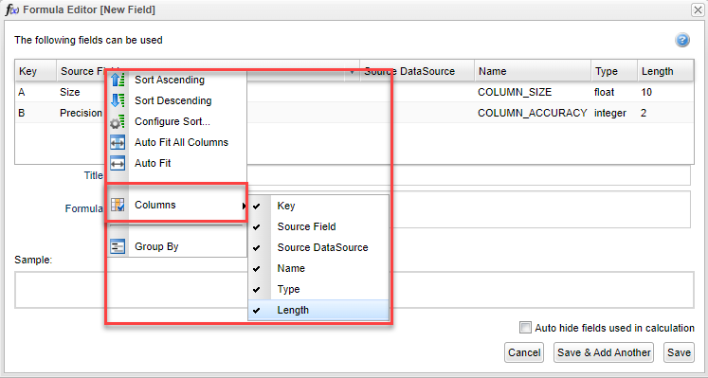Toggle Key column visibility checkmark
Screen dimensions: 708x378
[x=257, y=207]
